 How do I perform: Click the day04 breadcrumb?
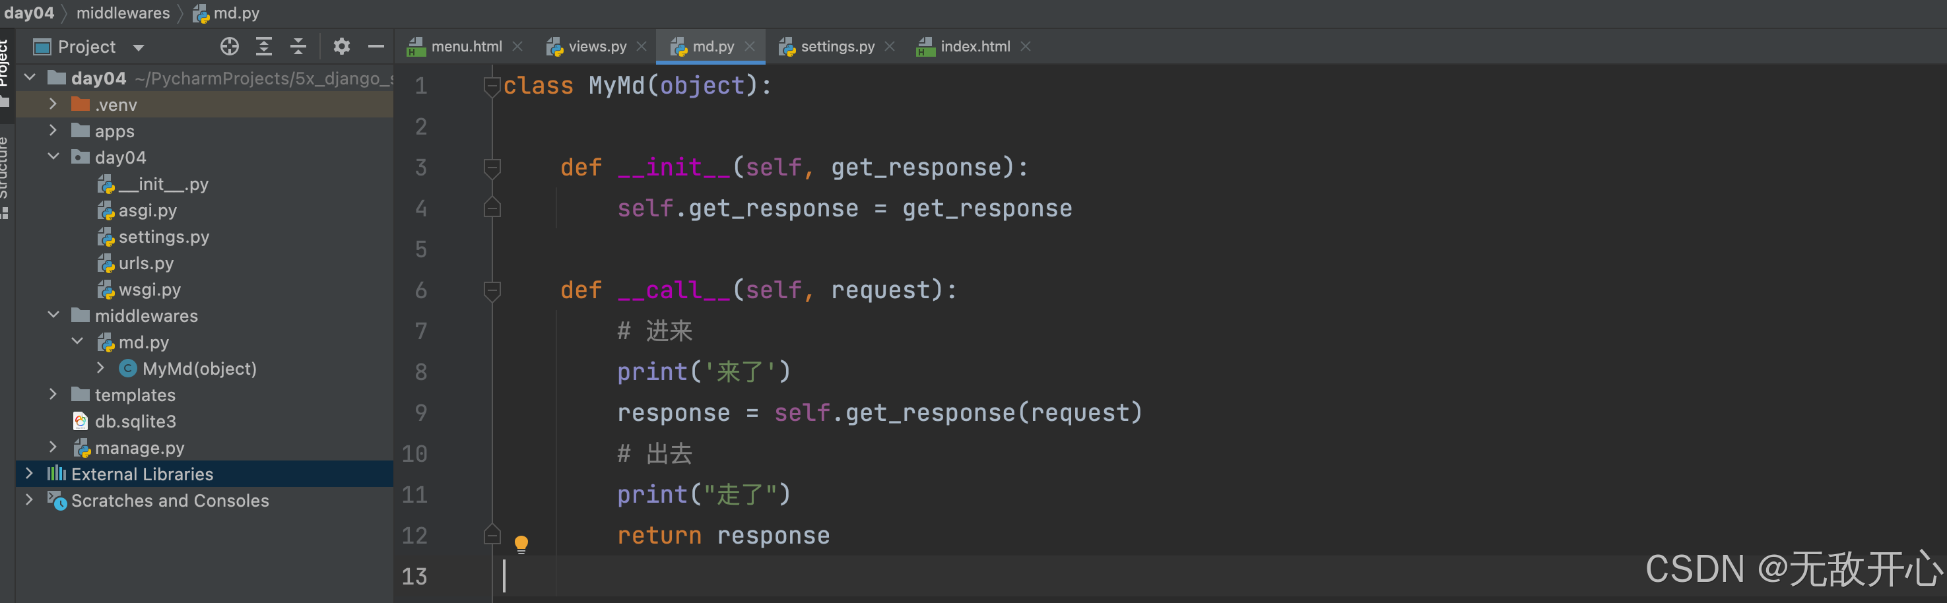[29, 13]
